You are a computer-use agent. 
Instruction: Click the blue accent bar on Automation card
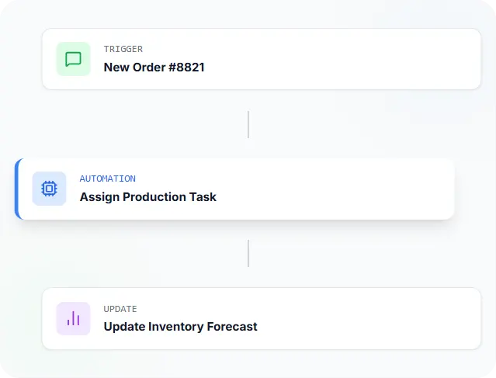tap(16, 189)
